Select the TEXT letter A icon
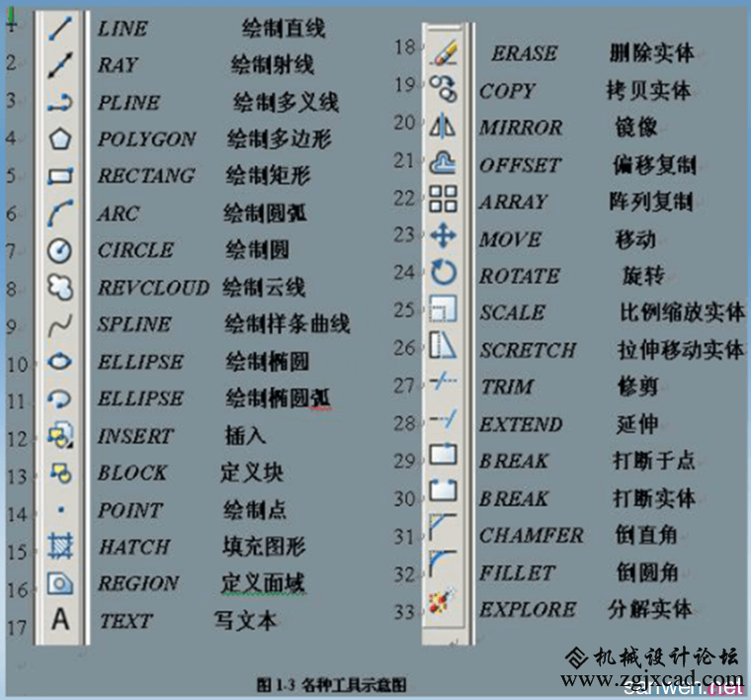Viewport: 751px width, 700px height. click(x=60, y=619)
